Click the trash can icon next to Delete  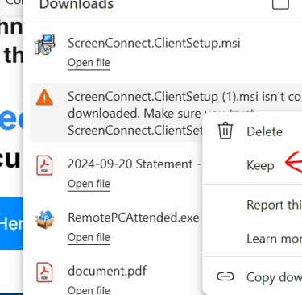point(225,131)
